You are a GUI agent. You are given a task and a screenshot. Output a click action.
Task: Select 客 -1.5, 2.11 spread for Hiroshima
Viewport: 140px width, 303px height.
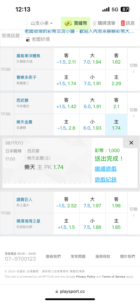[x=66, y=59]
